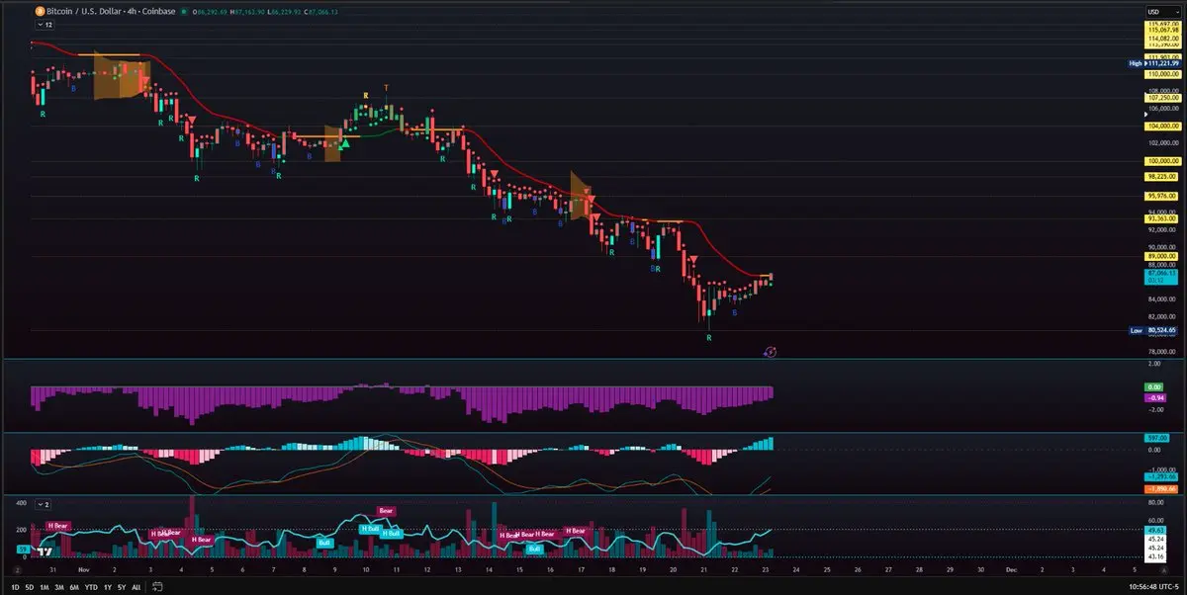Click the orange T signal marker above Nov 10 candles
1187x595 pixels.
pos(386,88)
